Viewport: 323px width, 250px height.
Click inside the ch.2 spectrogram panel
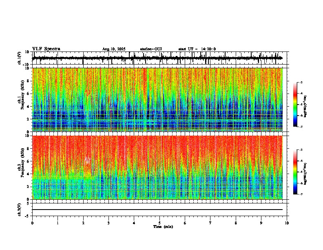click(x=160, y=167)
